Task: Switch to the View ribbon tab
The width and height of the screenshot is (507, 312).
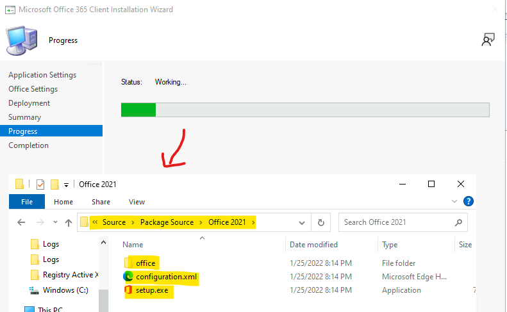Action: (137, 202)
